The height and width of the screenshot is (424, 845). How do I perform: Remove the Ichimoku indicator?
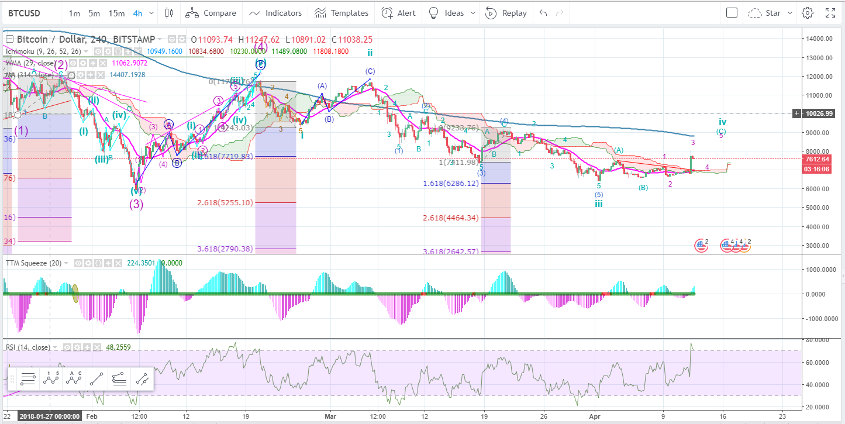(x=138, y=51)
